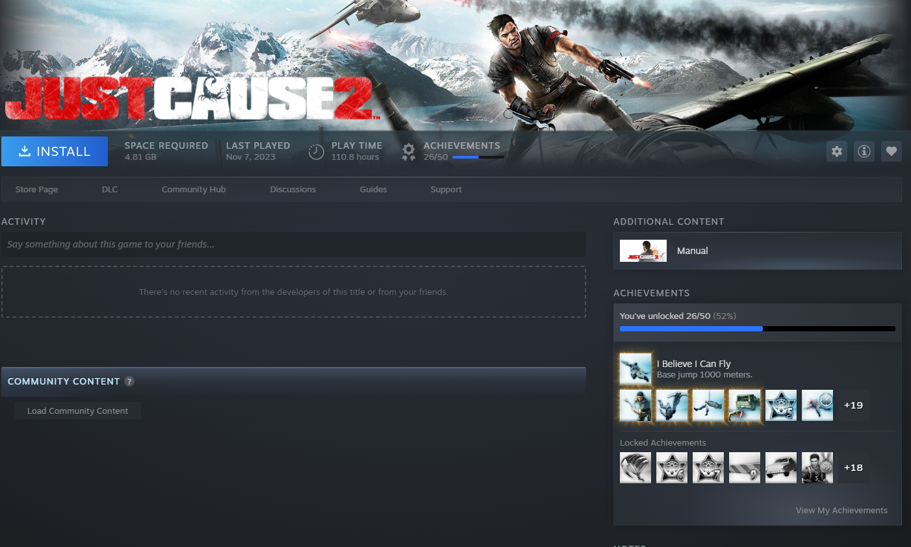
Task: Click second unlocked achievement icon in row
Action: pos(672,405)
